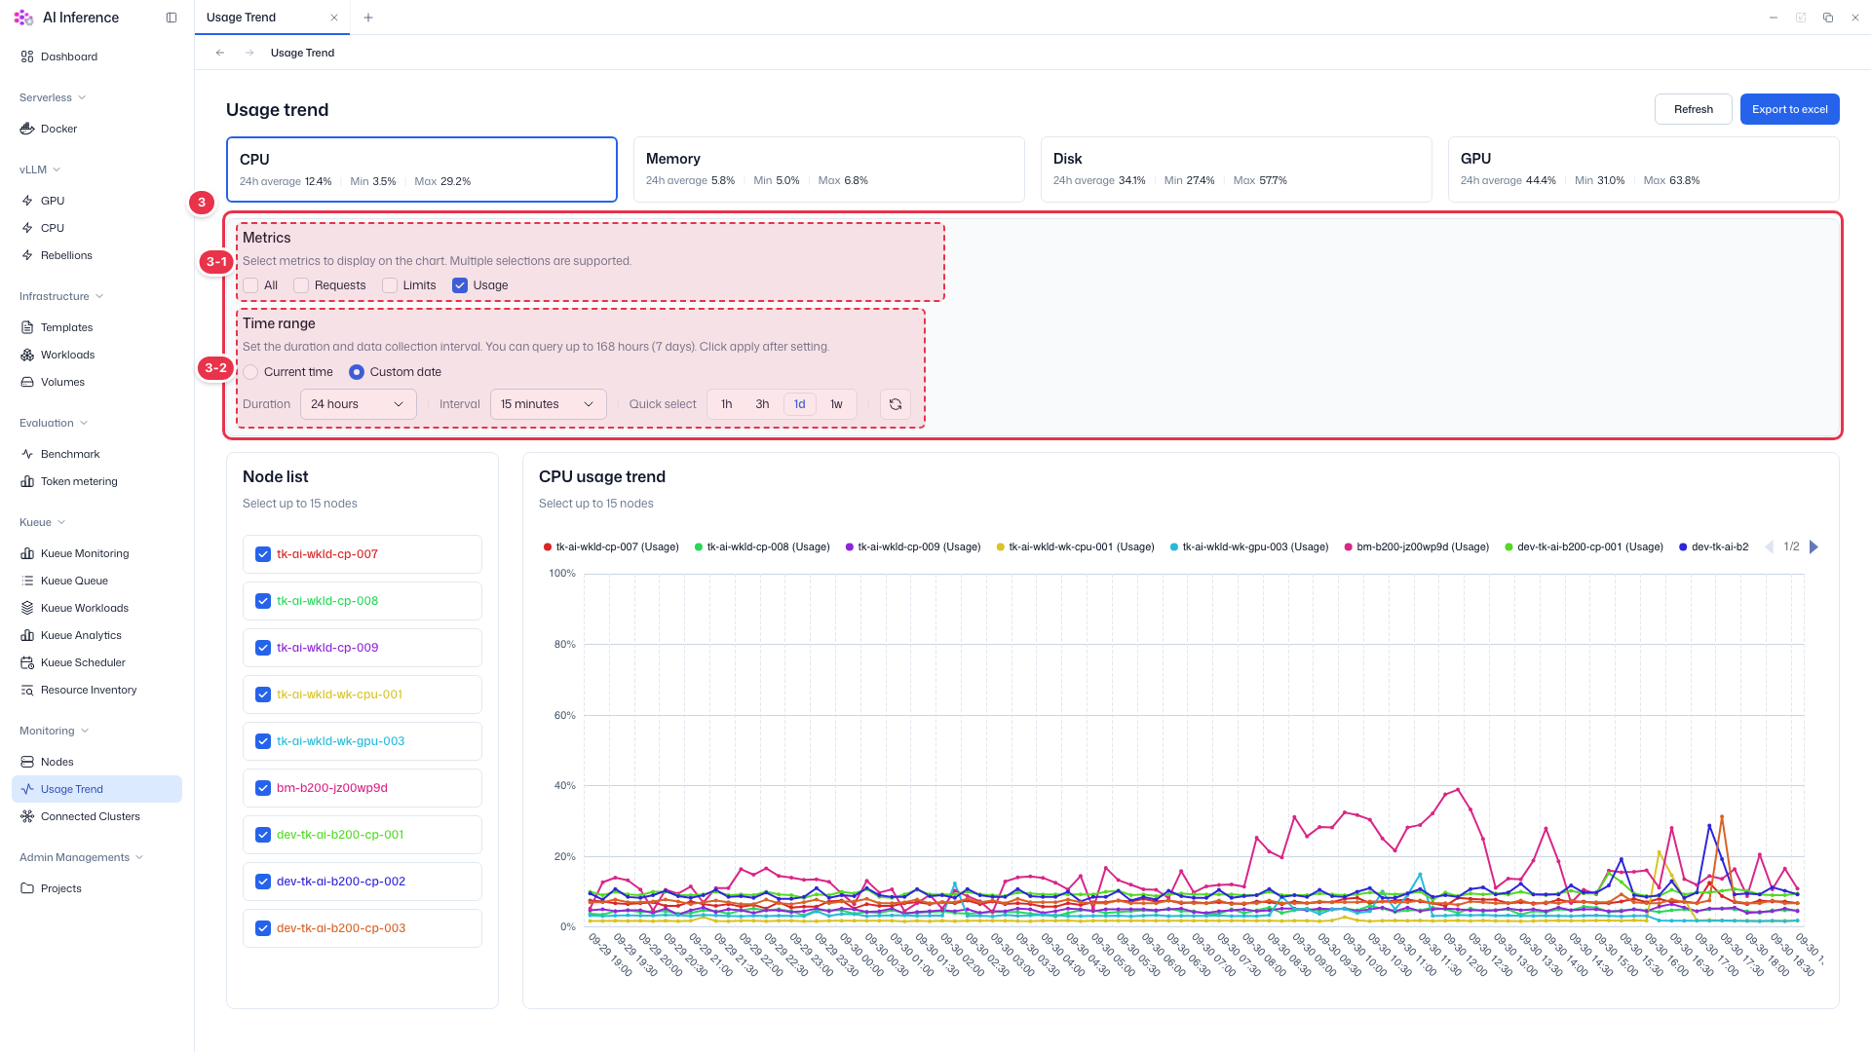Collapse the Serverless sidebar section
1871x1052 pixels.
click(53, 97)
